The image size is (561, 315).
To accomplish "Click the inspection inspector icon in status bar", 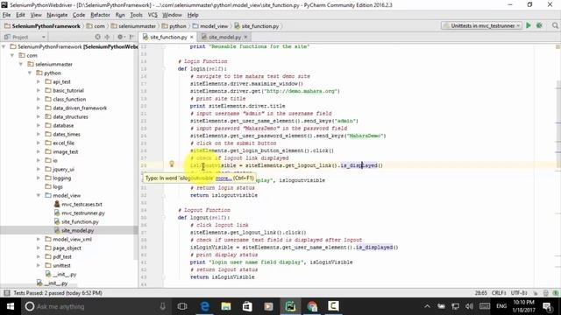I will [546, 293].
